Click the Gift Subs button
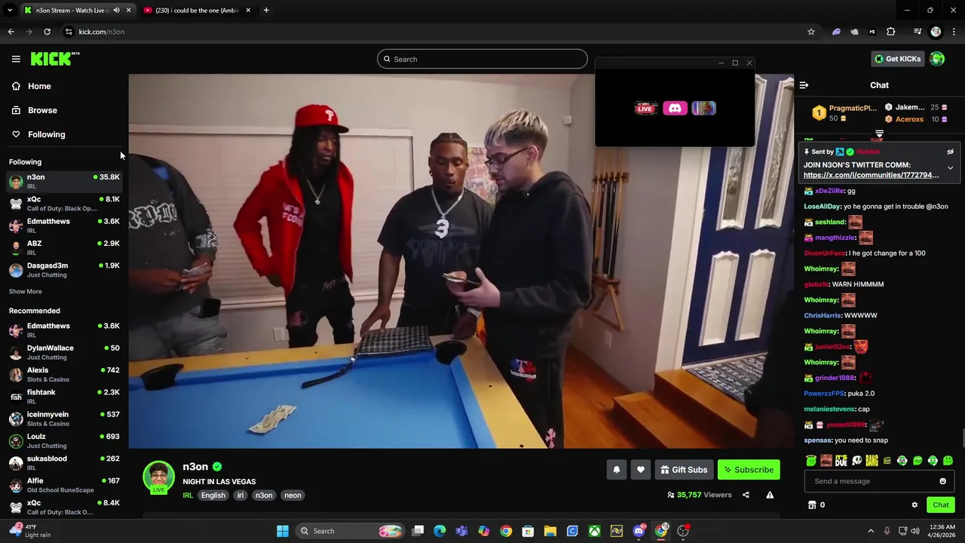 point(684,470)
